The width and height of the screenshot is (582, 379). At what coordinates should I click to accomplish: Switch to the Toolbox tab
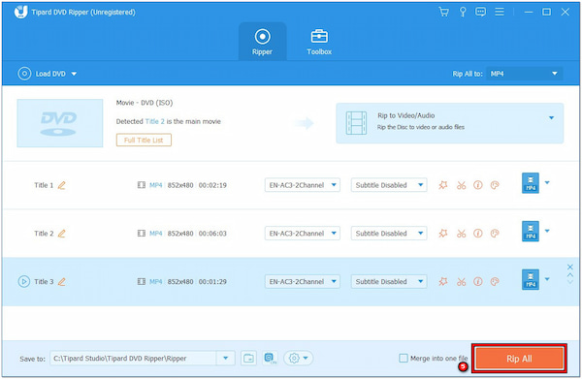[x=319, y=42]
